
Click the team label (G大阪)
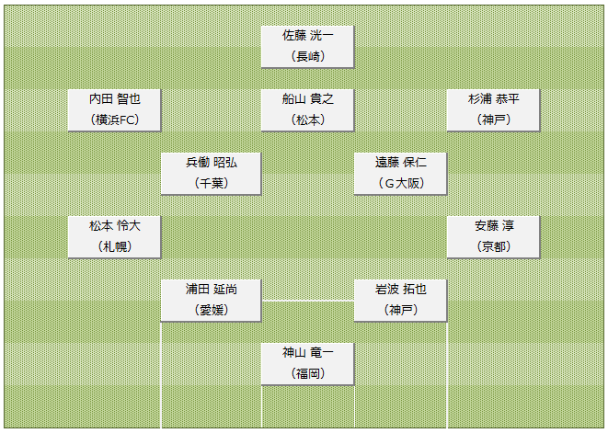click(401, 183)
